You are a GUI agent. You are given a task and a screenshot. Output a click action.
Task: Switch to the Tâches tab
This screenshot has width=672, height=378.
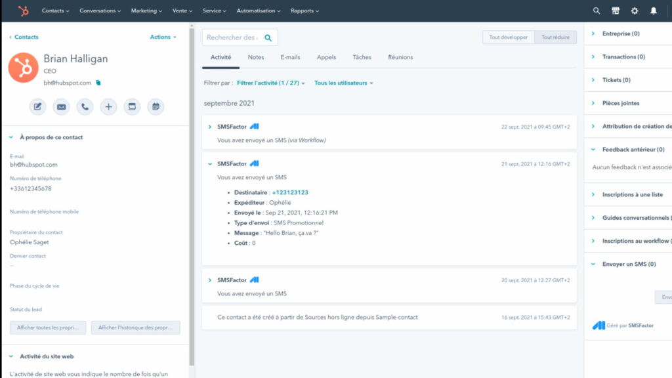point(362,57)
